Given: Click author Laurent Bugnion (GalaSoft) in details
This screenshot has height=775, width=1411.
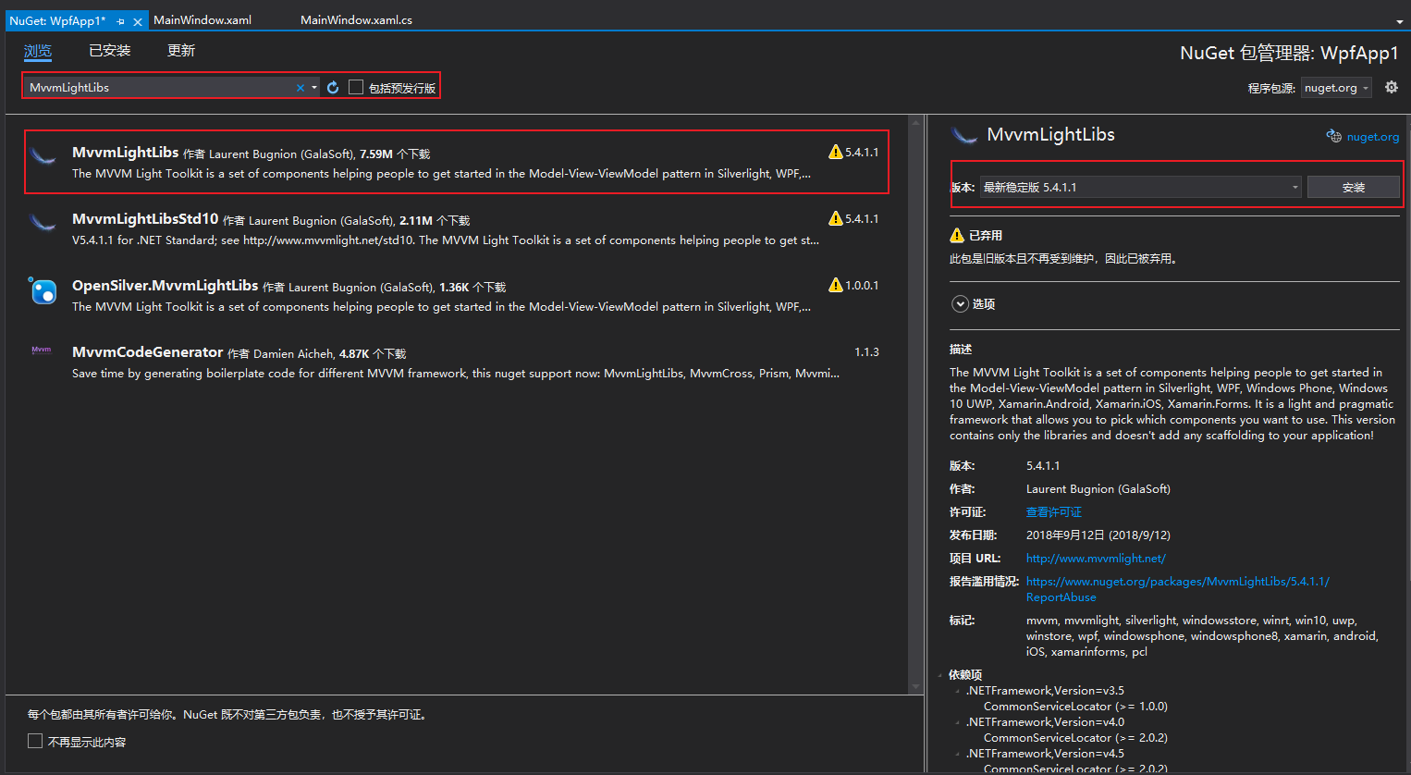Looking at the screenshot, I should click(1098, 489).
